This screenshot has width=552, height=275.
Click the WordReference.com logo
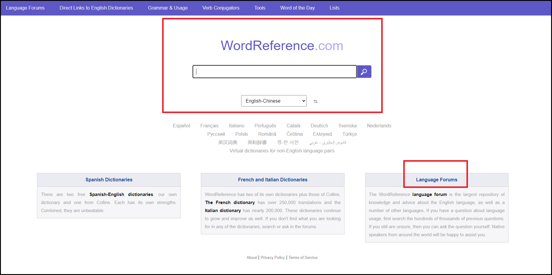(282, 46)
